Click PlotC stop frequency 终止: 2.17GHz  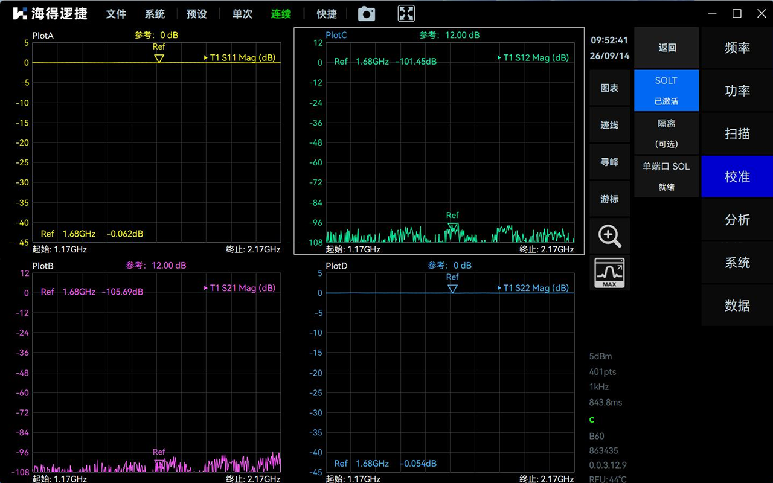[547, 249]
